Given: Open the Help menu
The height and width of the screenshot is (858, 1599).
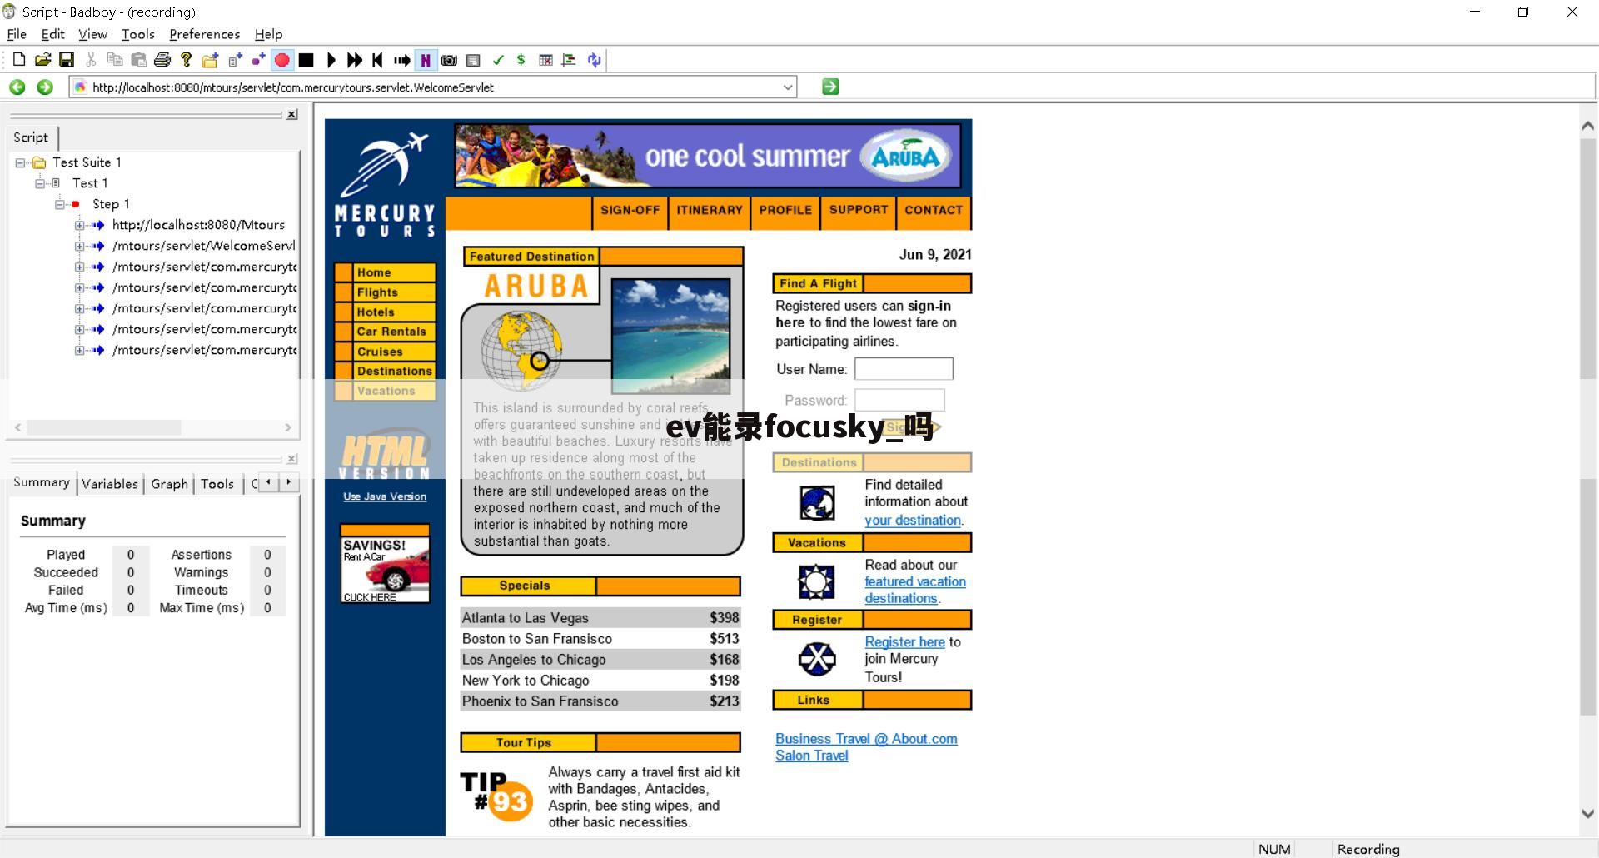Looking at the screenshot, I should click(268, 34).
